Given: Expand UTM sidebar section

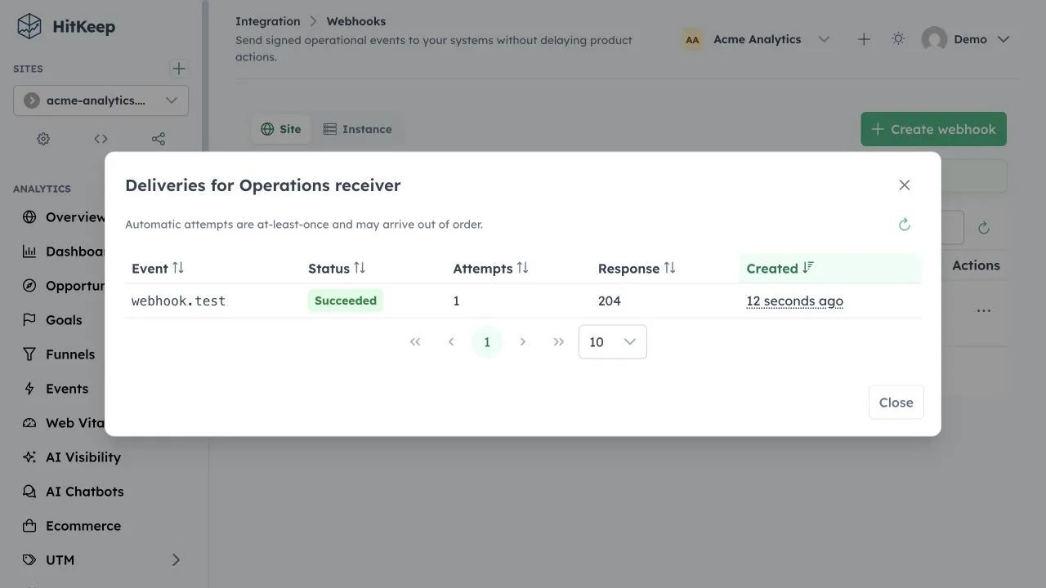Looking at the screenshot, I should point(176,560).
